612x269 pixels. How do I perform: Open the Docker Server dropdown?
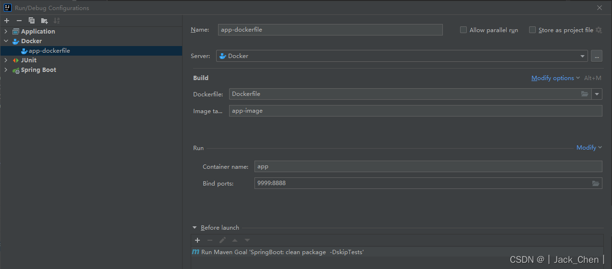(583, 56)
